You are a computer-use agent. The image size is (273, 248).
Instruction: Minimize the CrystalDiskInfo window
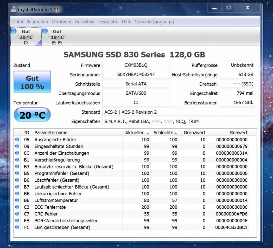[x=214, y=8]
